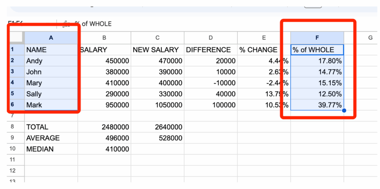
Task: Select column C header
Action: click(x=157, y=37)
